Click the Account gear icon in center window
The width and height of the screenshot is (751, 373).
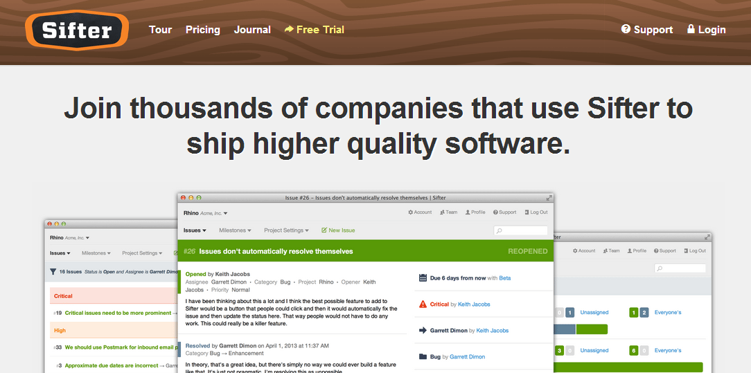pyautogui.click(x=411, y=212)
